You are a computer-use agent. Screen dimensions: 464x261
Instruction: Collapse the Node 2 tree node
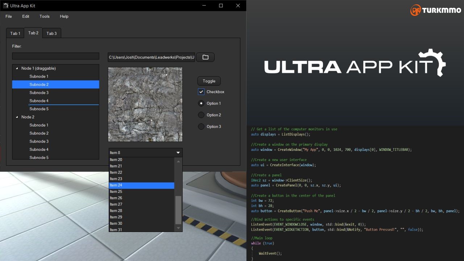click(x=17, y=117)
